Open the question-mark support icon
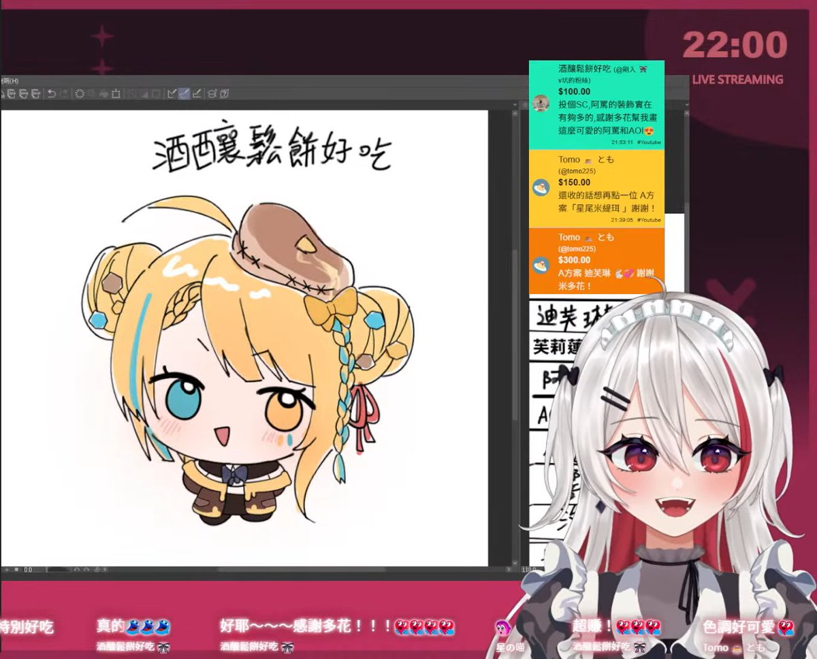The height and width of the screenshot is (659, 817). click(224, 93)
